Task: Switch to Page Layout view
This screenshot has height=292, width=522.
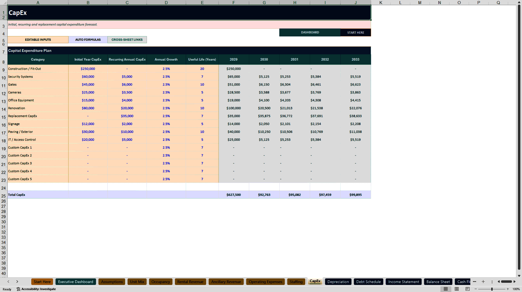Action: pos(457,289)
